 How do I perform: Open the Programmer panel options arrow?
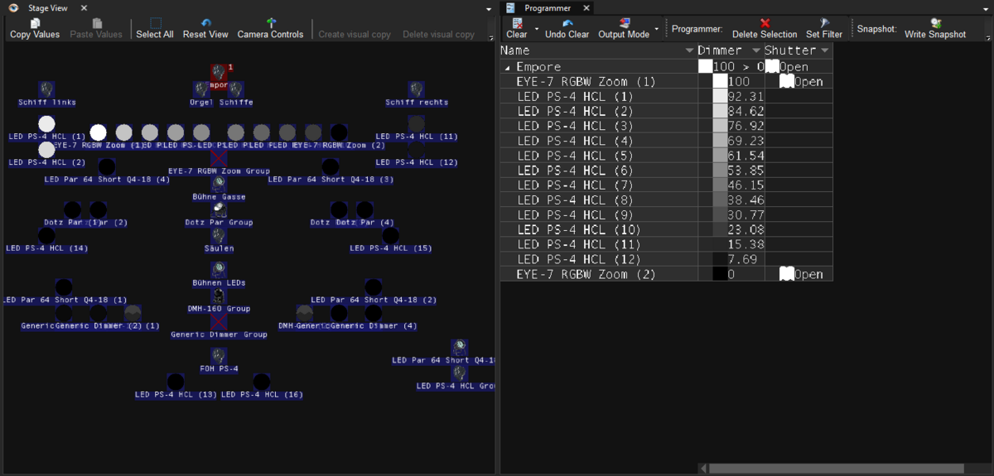tap(986, 8)
